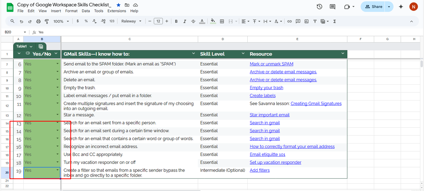Open the Format menu

click(71, 11)
